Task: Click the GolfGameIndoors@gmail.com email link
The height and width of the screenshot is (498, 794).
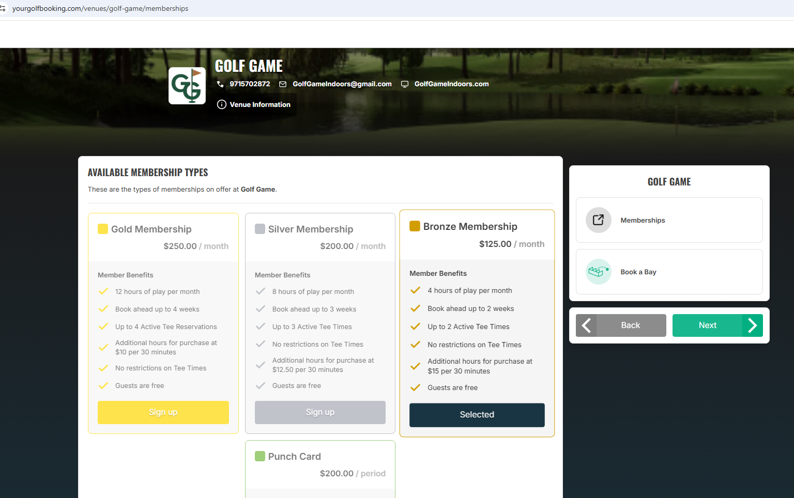Action: [x=342, y=84]
